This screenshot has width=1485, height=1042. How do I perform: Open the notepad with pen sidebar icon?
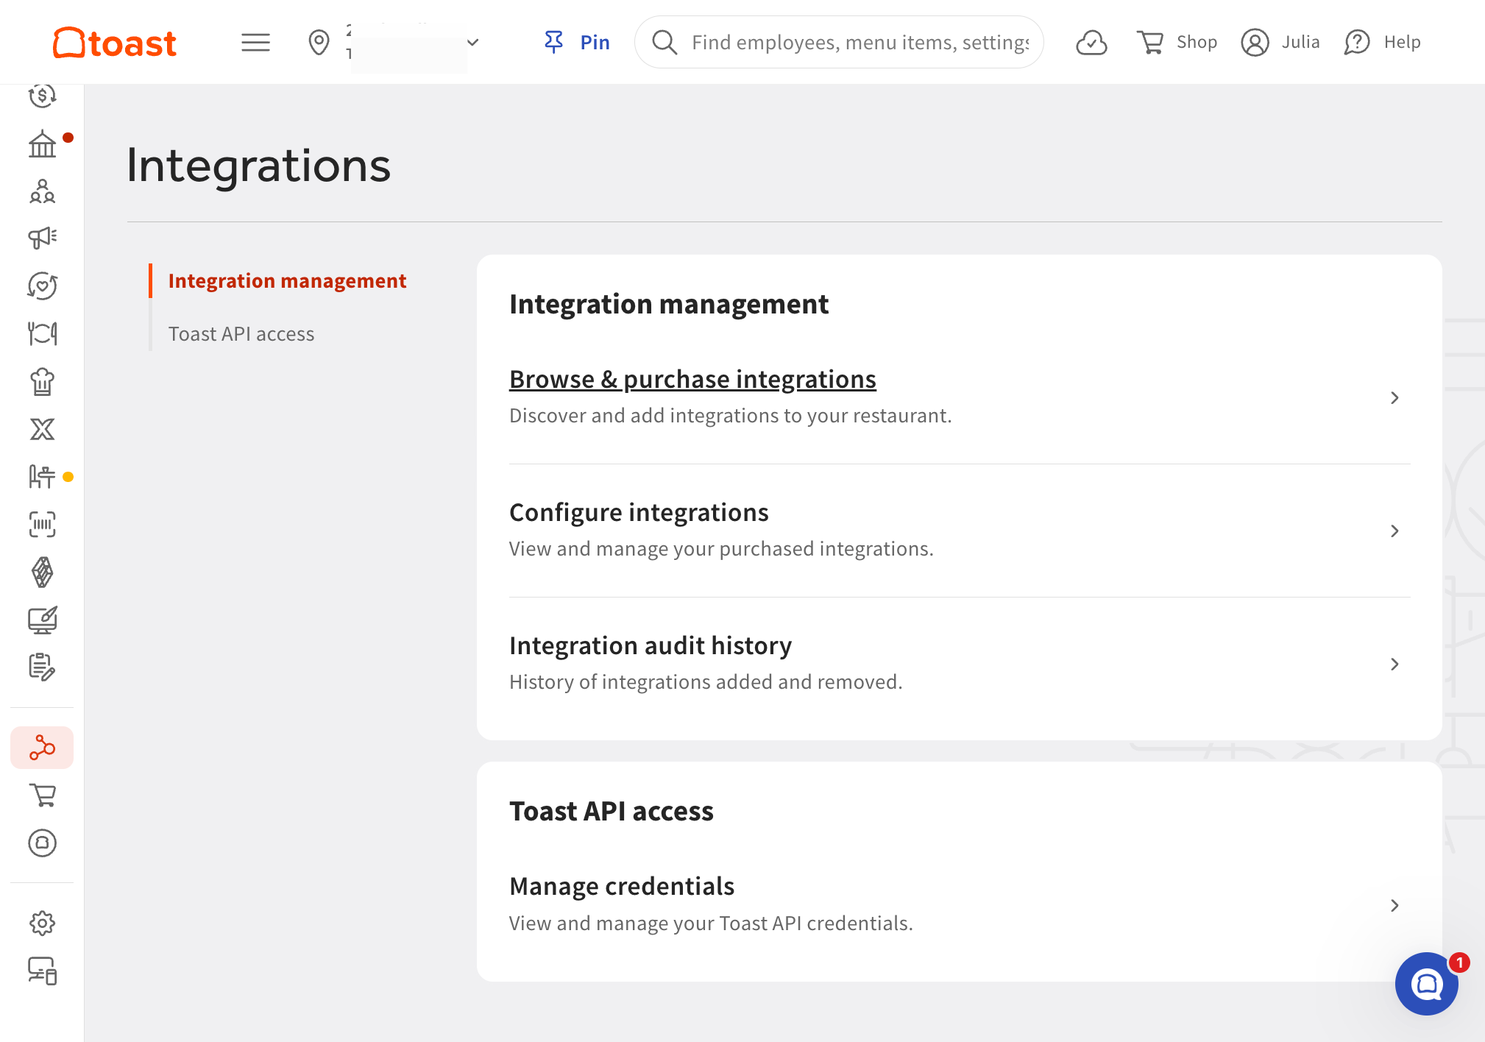click(x=42, y=667)
